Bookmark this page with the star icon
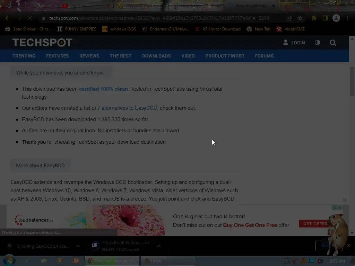This screenshot has height=266, width=355. tap(300, 18)
